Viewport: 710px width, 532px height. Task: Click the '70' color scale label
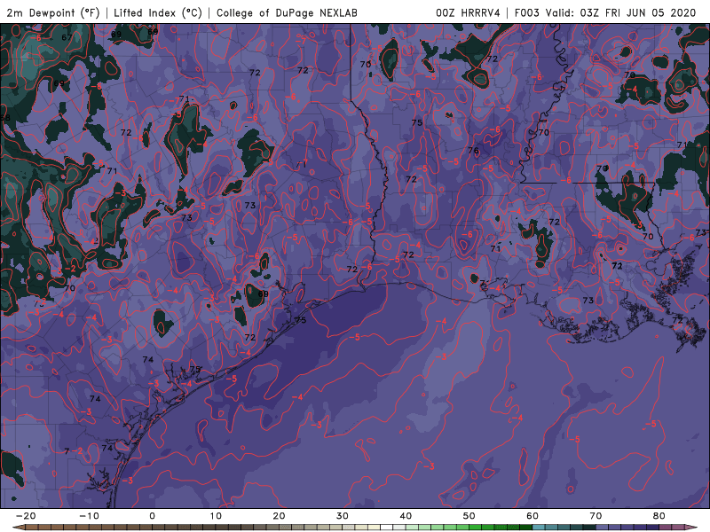[x=596, y=516]
